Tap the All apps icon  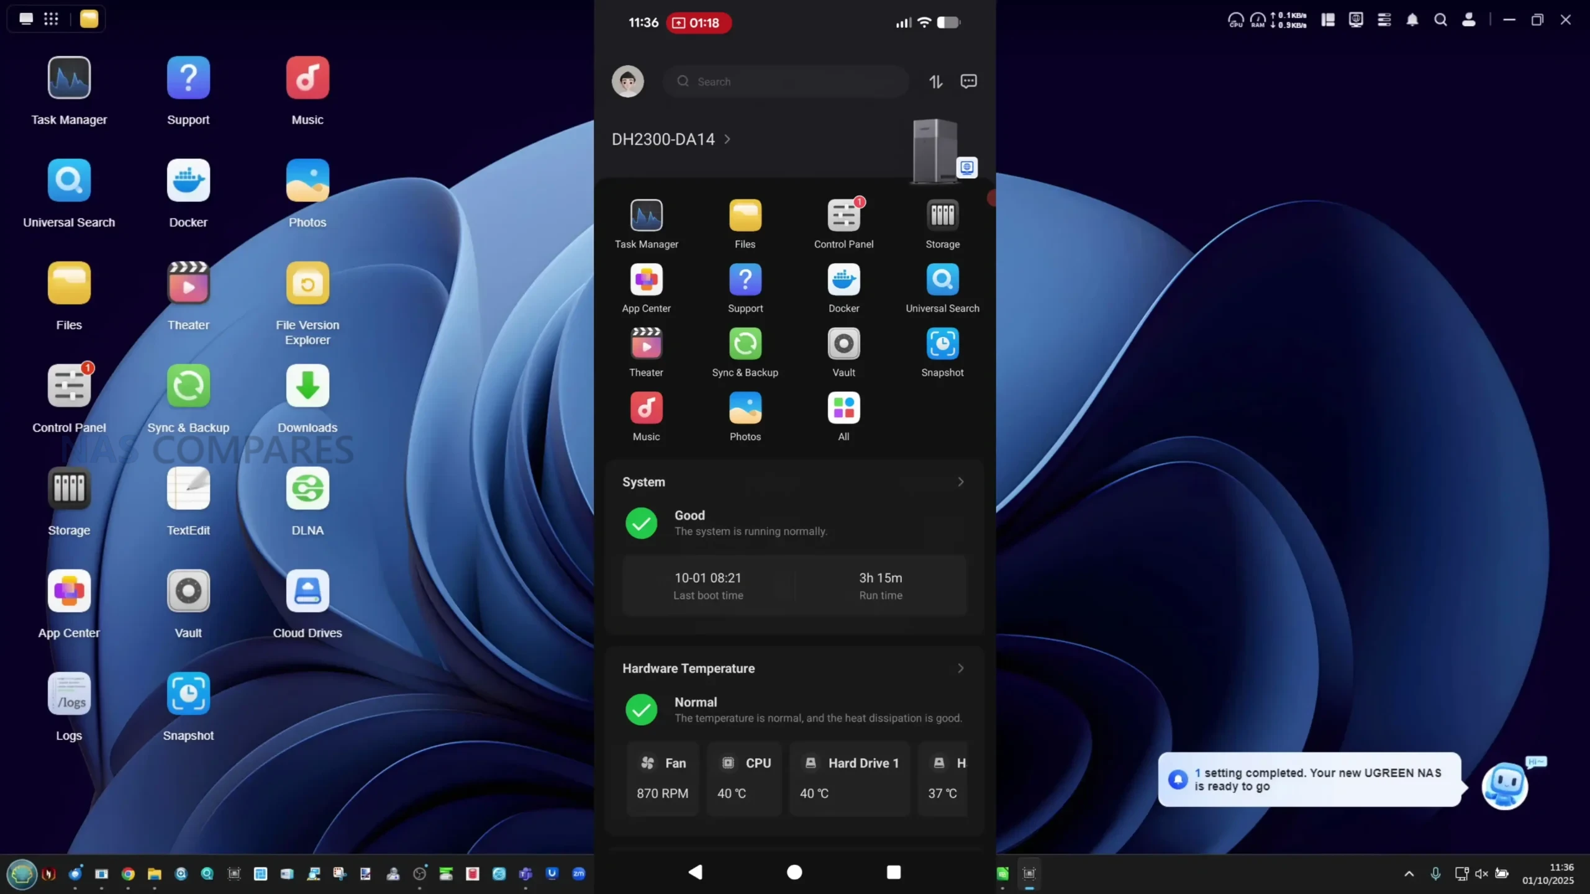click(x=843, y=409)
